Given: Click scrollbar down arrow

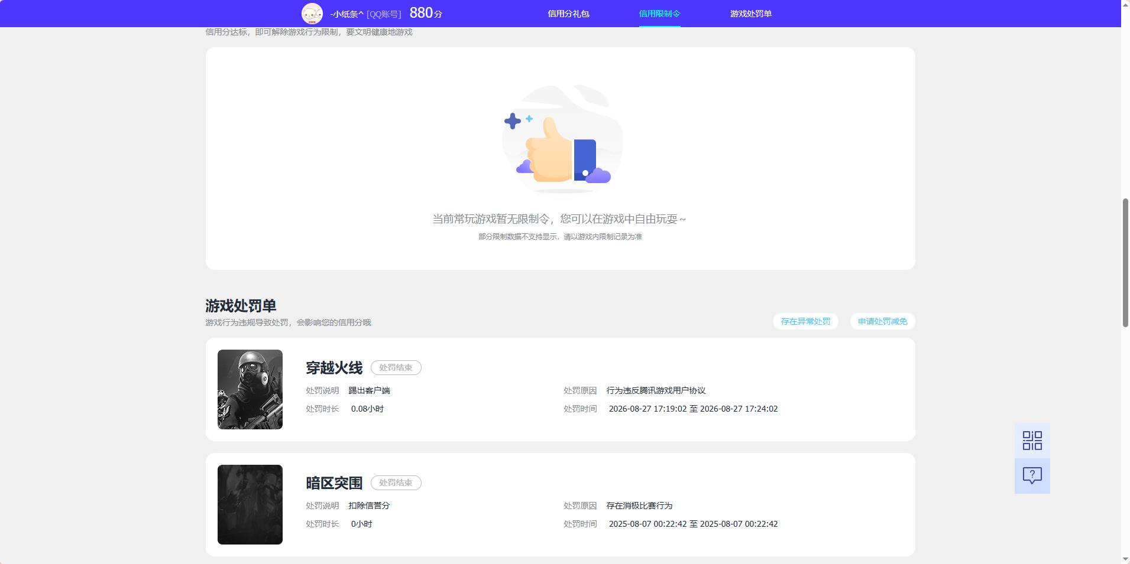Looking at the screenshot, I should 1125,559.
